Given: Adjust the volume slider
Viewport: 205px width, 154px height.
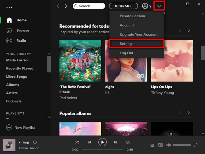Looking at the screenshot, I should [182, 145].
